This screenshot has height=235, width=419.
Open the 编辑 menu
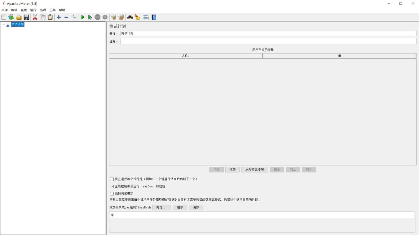pos(14,10)
